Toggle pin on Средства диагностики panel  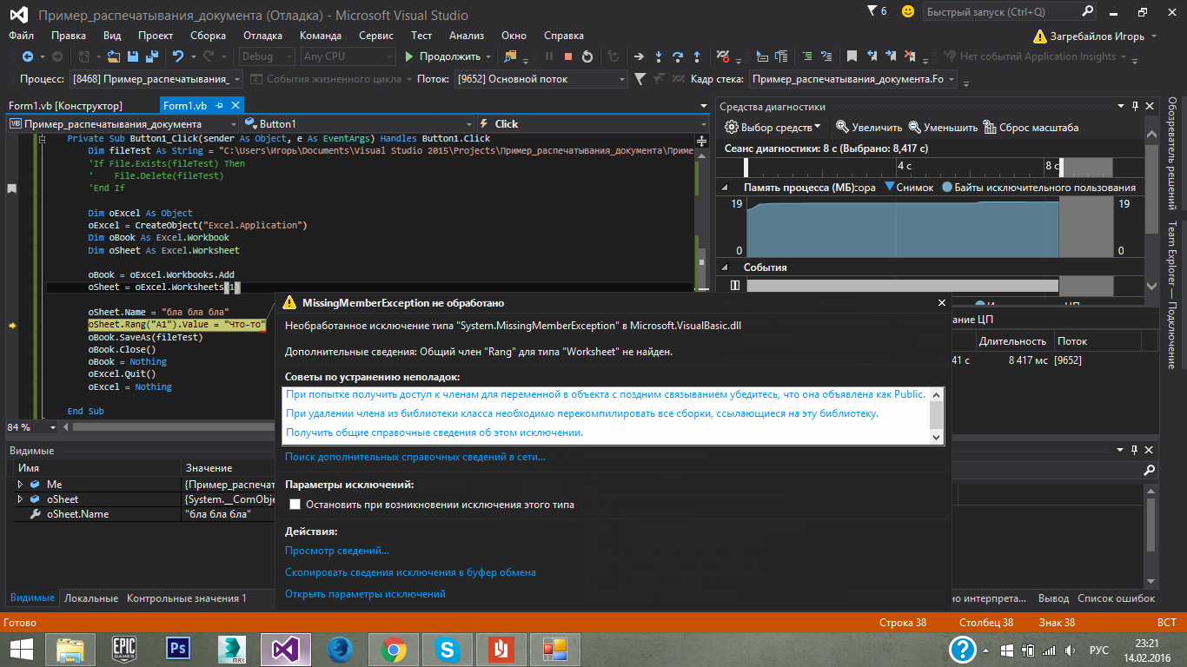coord(1135,107)
